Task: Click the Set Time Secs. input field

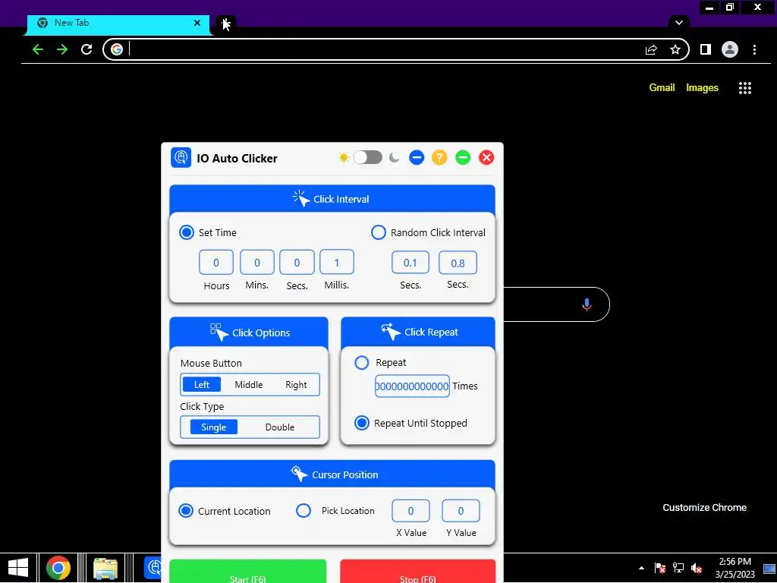Action: 297,262
